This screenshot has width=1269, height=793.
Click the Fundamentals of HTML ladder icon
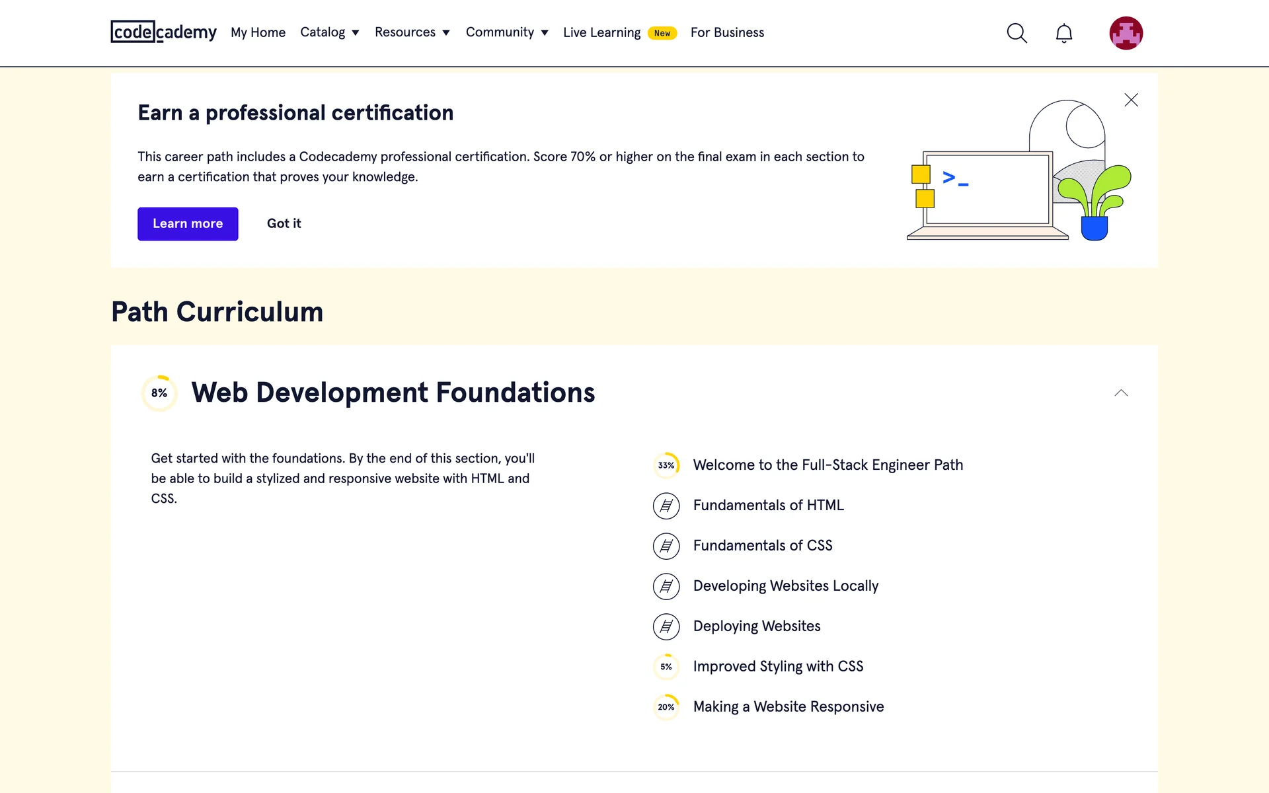[x=666, y=506]
